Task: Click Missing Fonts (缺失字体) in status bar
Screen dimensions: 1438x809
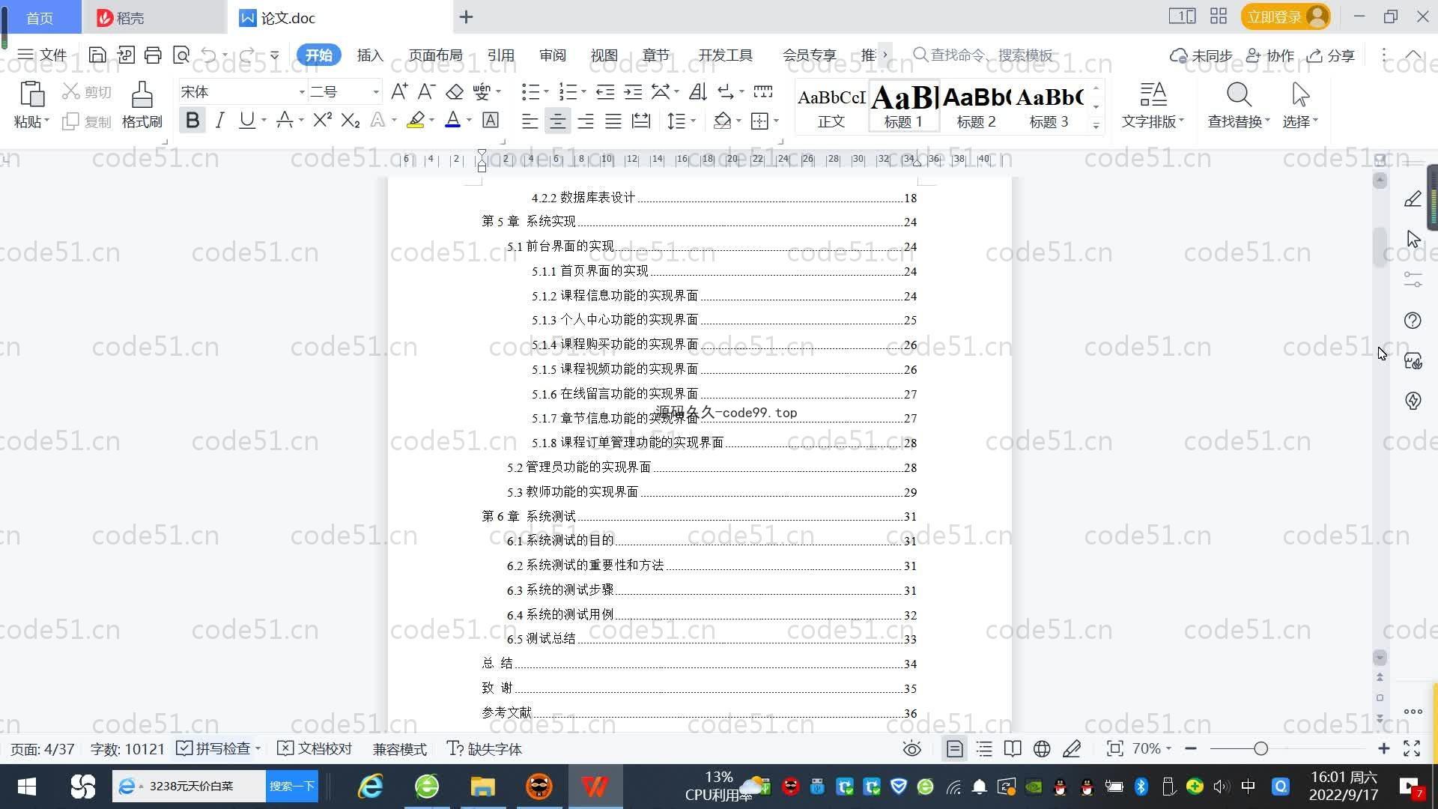Action: [485, 748]
